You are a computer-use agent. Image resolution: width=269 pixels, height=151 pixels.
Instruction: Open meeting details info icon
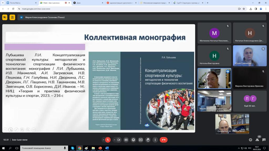[250, 140]
